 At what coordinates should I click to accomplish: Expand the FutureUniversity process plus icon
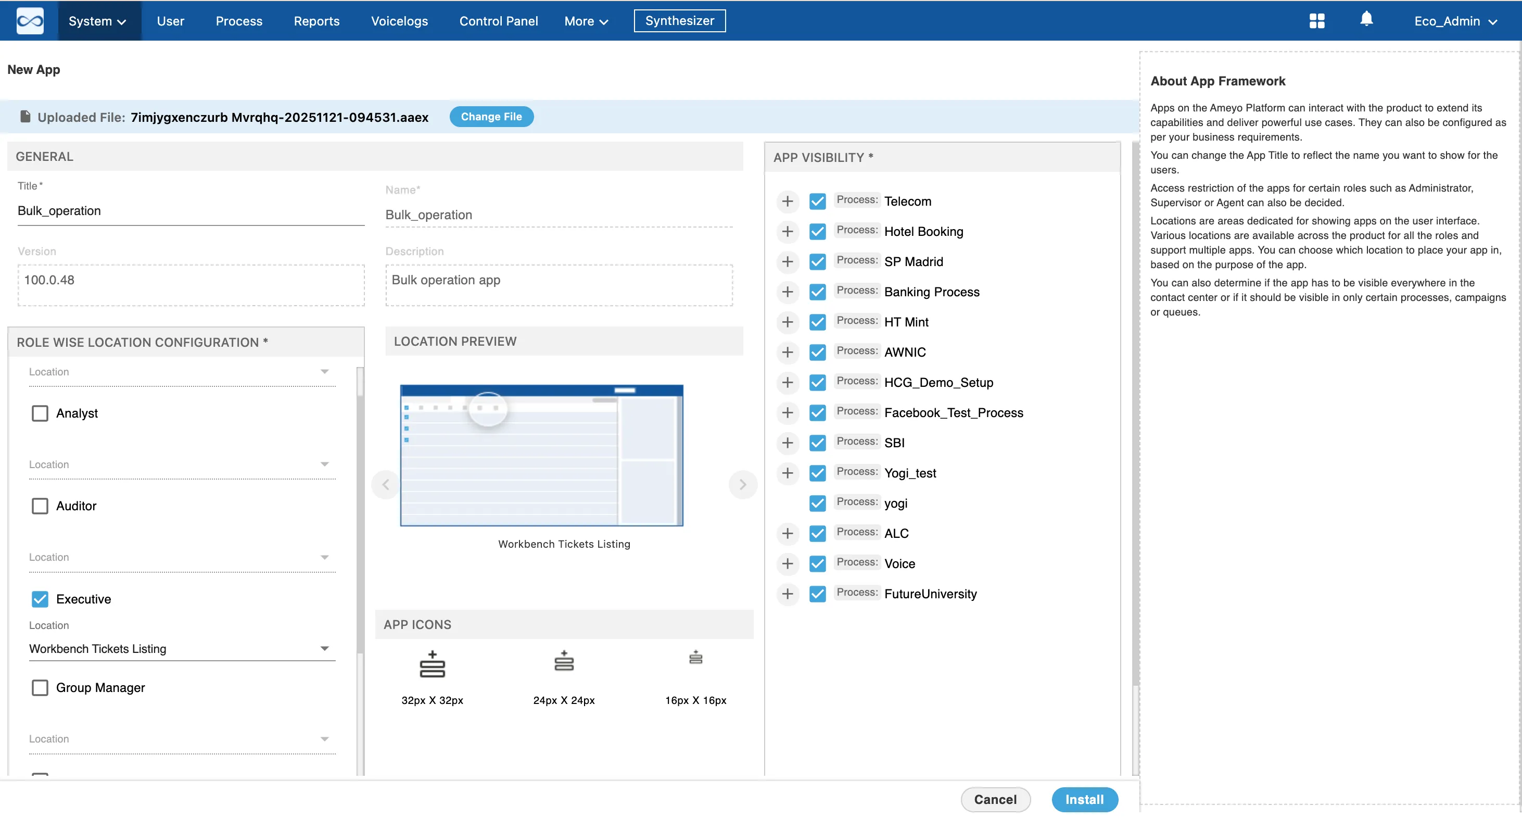787,594
